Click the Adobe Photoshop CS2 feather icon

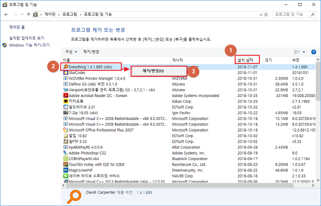tap(66, 153)
